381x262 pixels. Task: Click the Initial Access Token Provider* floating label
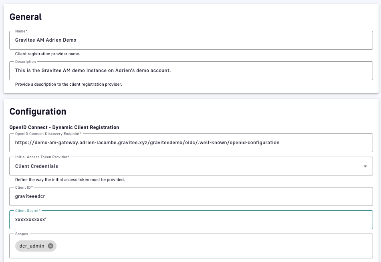click(x=45, y=157)
